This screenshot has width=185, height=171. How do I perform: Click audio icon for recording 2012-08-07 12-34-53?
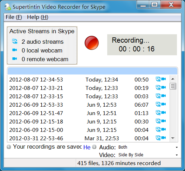click(158, 79)
